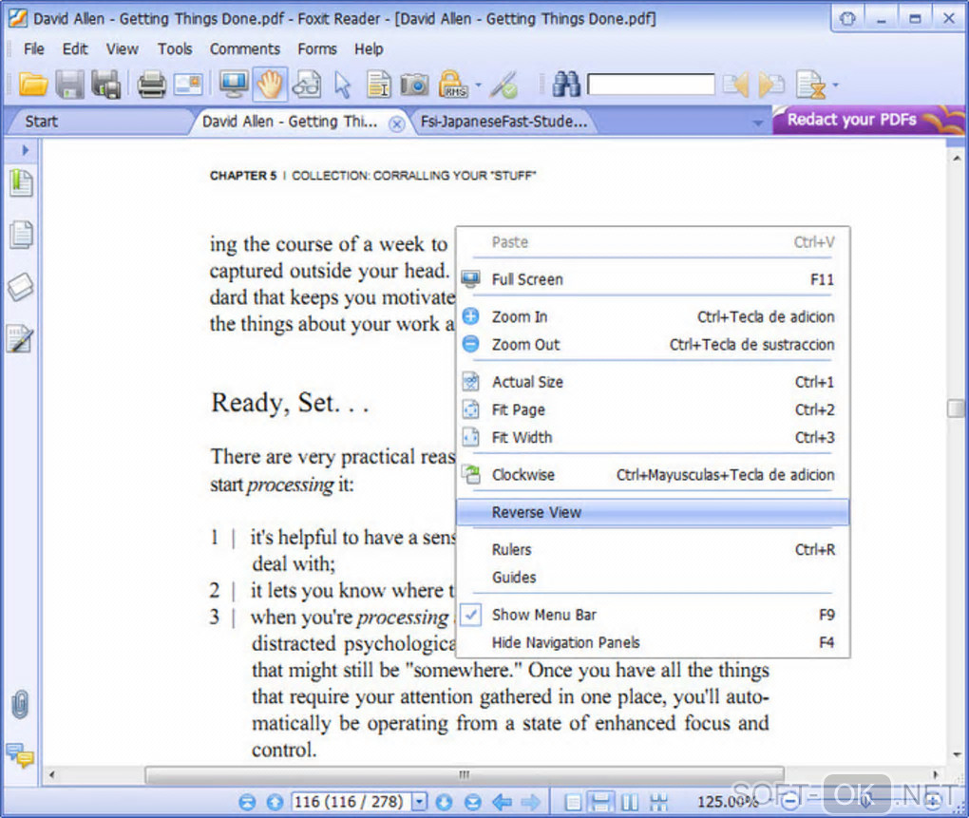
Task: Go to first page in status bar
Action: click(247, 802)
